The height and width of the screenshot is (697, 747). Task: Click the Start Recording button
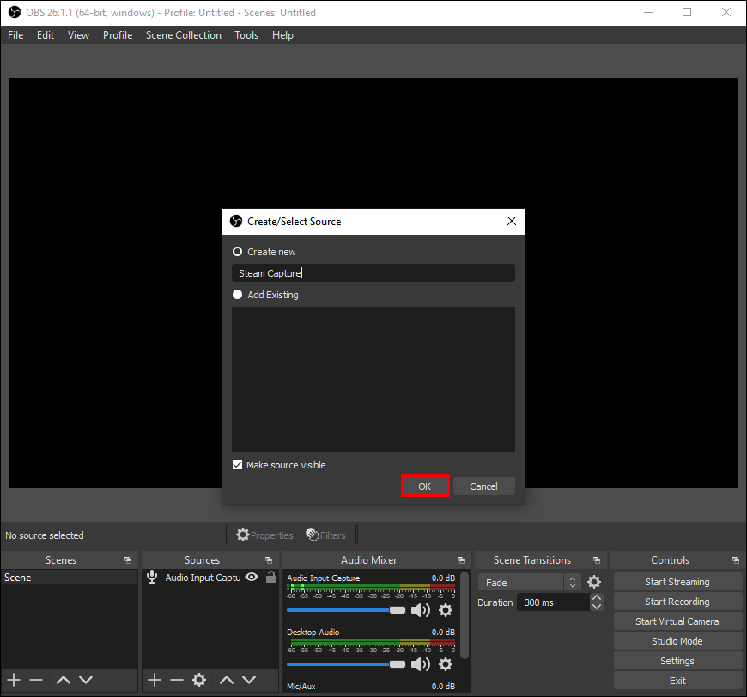[x=677, y=602]
